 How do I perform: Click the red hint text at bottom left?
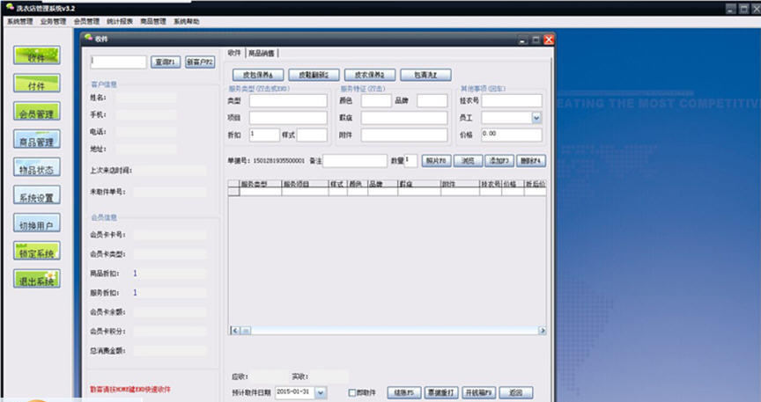[x=130, y=390]
